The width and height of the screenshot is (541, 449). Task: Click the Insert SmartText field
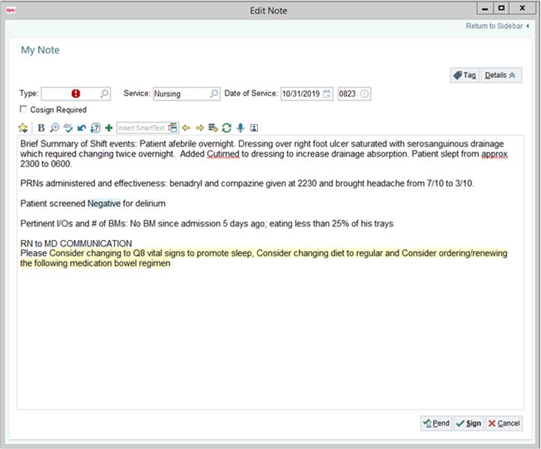pos(142,128)
